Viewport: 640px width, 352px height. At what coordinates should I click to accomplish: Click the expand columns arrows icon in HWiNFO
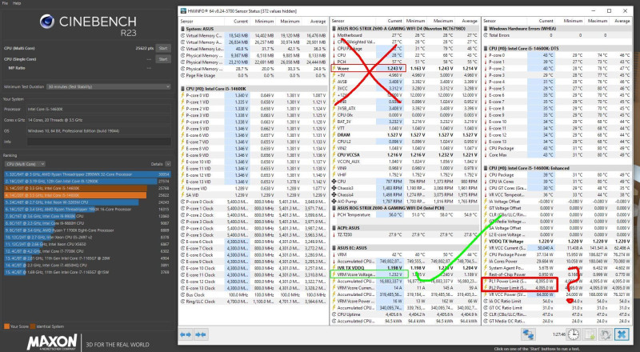click(186, 335)
